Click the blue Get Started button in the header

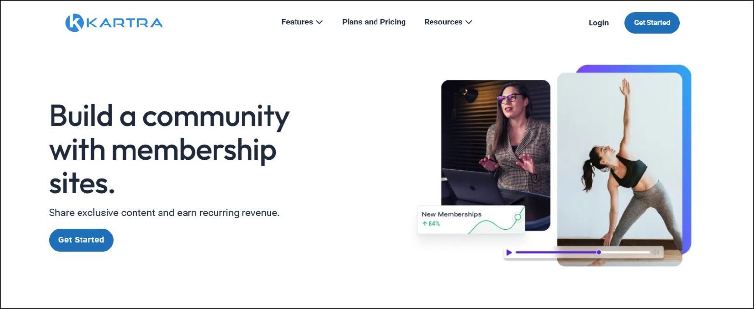point(652,23)
